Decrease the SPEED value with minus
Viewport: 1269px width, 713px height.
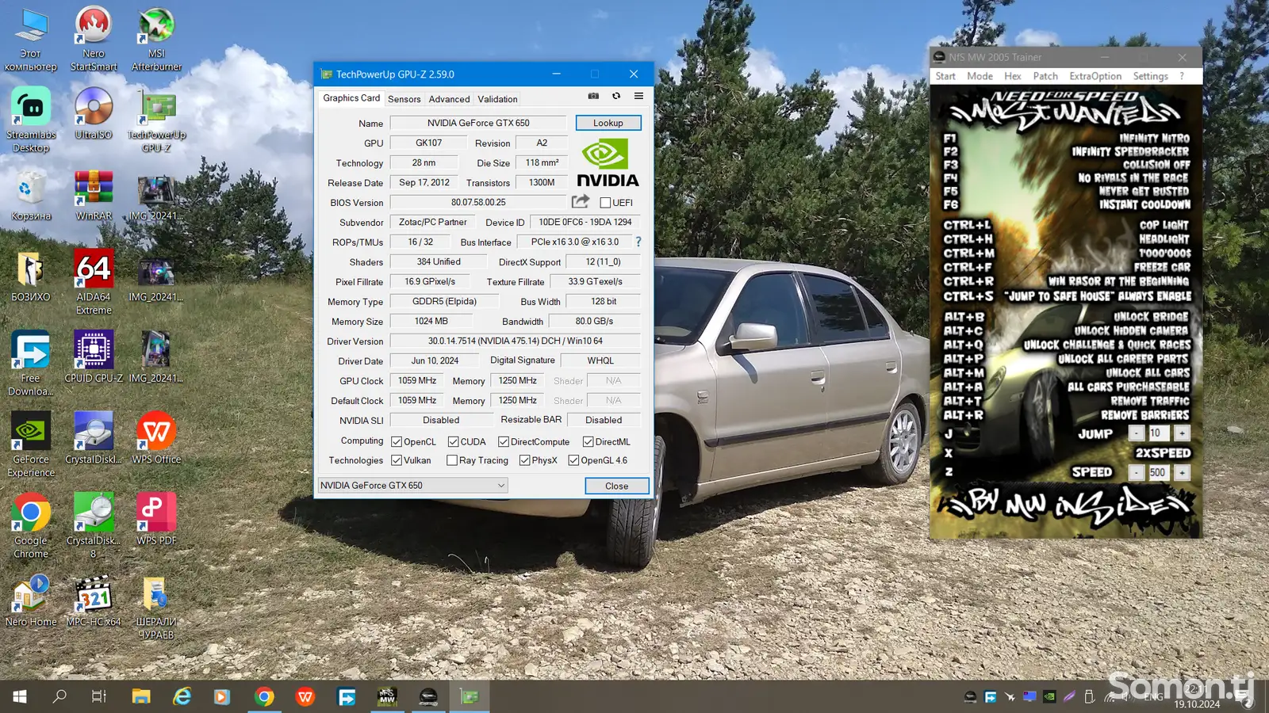click(x=1137, y=473)
